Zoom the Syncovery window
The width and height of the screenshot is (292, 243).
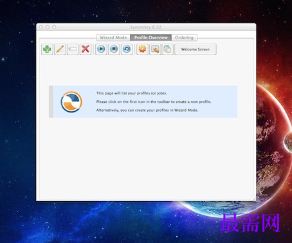[54, 27]
